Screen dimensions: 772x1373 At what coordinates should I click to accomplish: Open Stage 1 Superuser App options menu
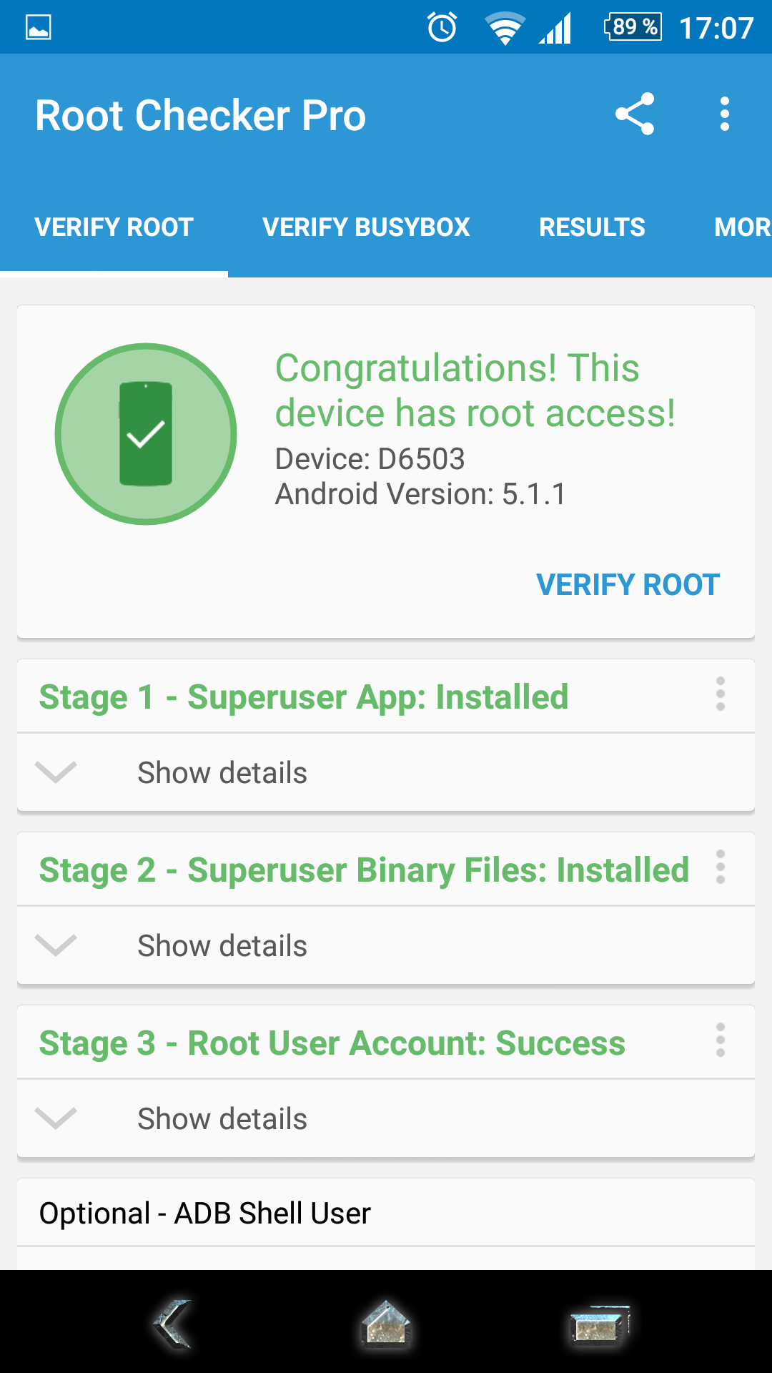tap(720, 694)
